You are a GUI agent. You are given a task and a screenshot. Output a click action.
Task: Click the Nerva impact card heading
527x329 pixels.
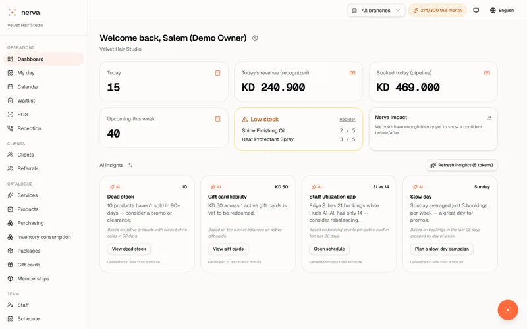(x=391, y=118)
